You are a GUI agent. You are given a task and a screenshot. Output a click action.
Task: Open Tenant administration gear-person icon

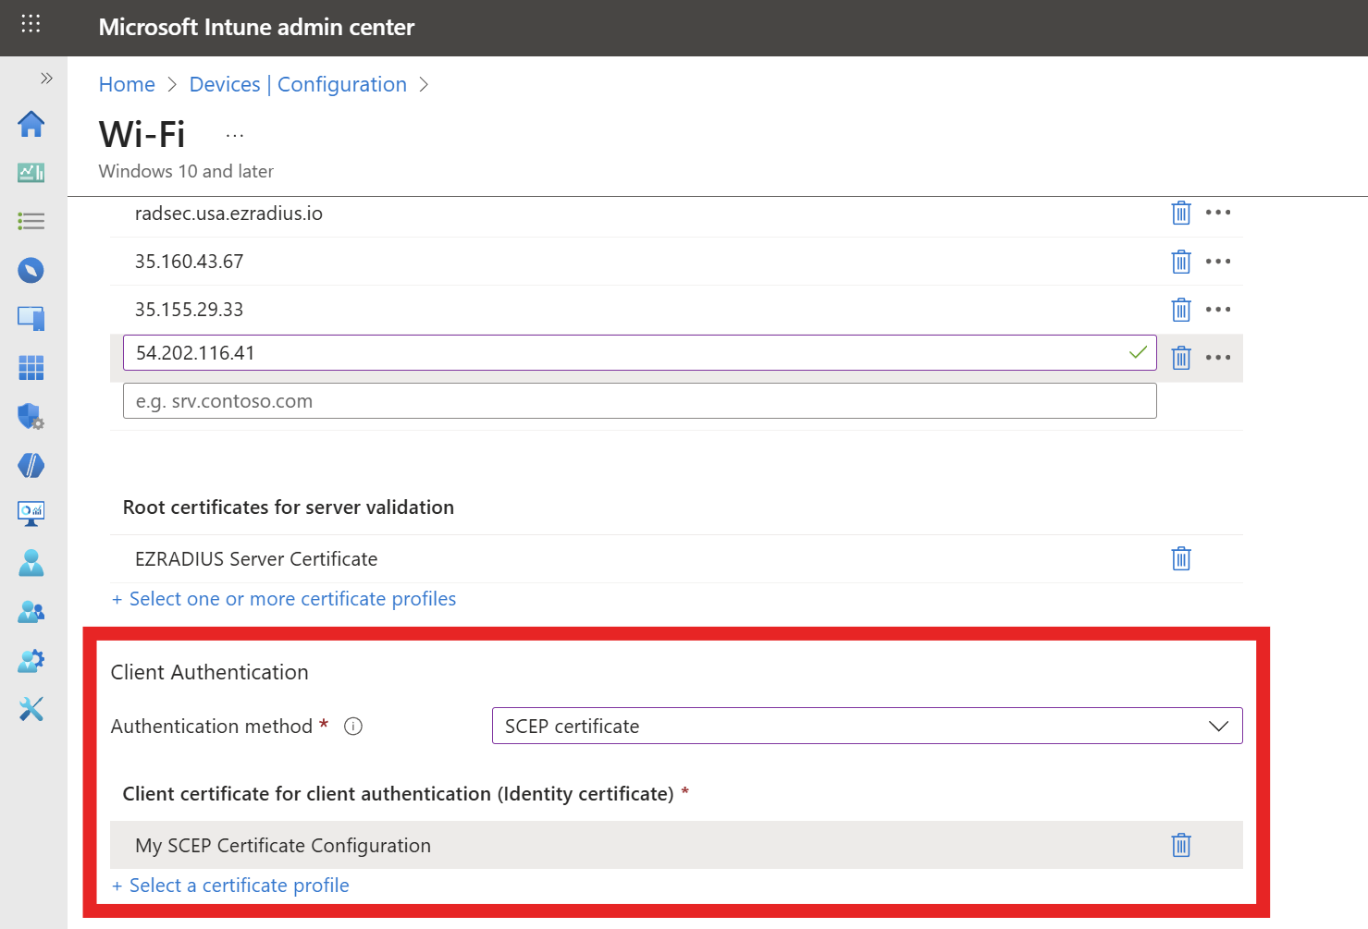(x=31, y=660)
